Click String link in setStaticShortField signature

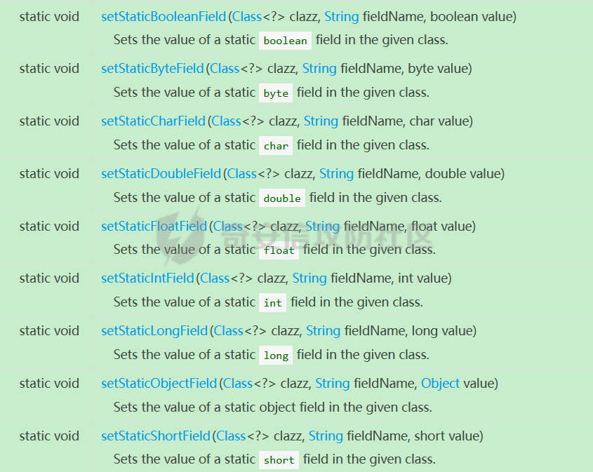tap(326, 436)
